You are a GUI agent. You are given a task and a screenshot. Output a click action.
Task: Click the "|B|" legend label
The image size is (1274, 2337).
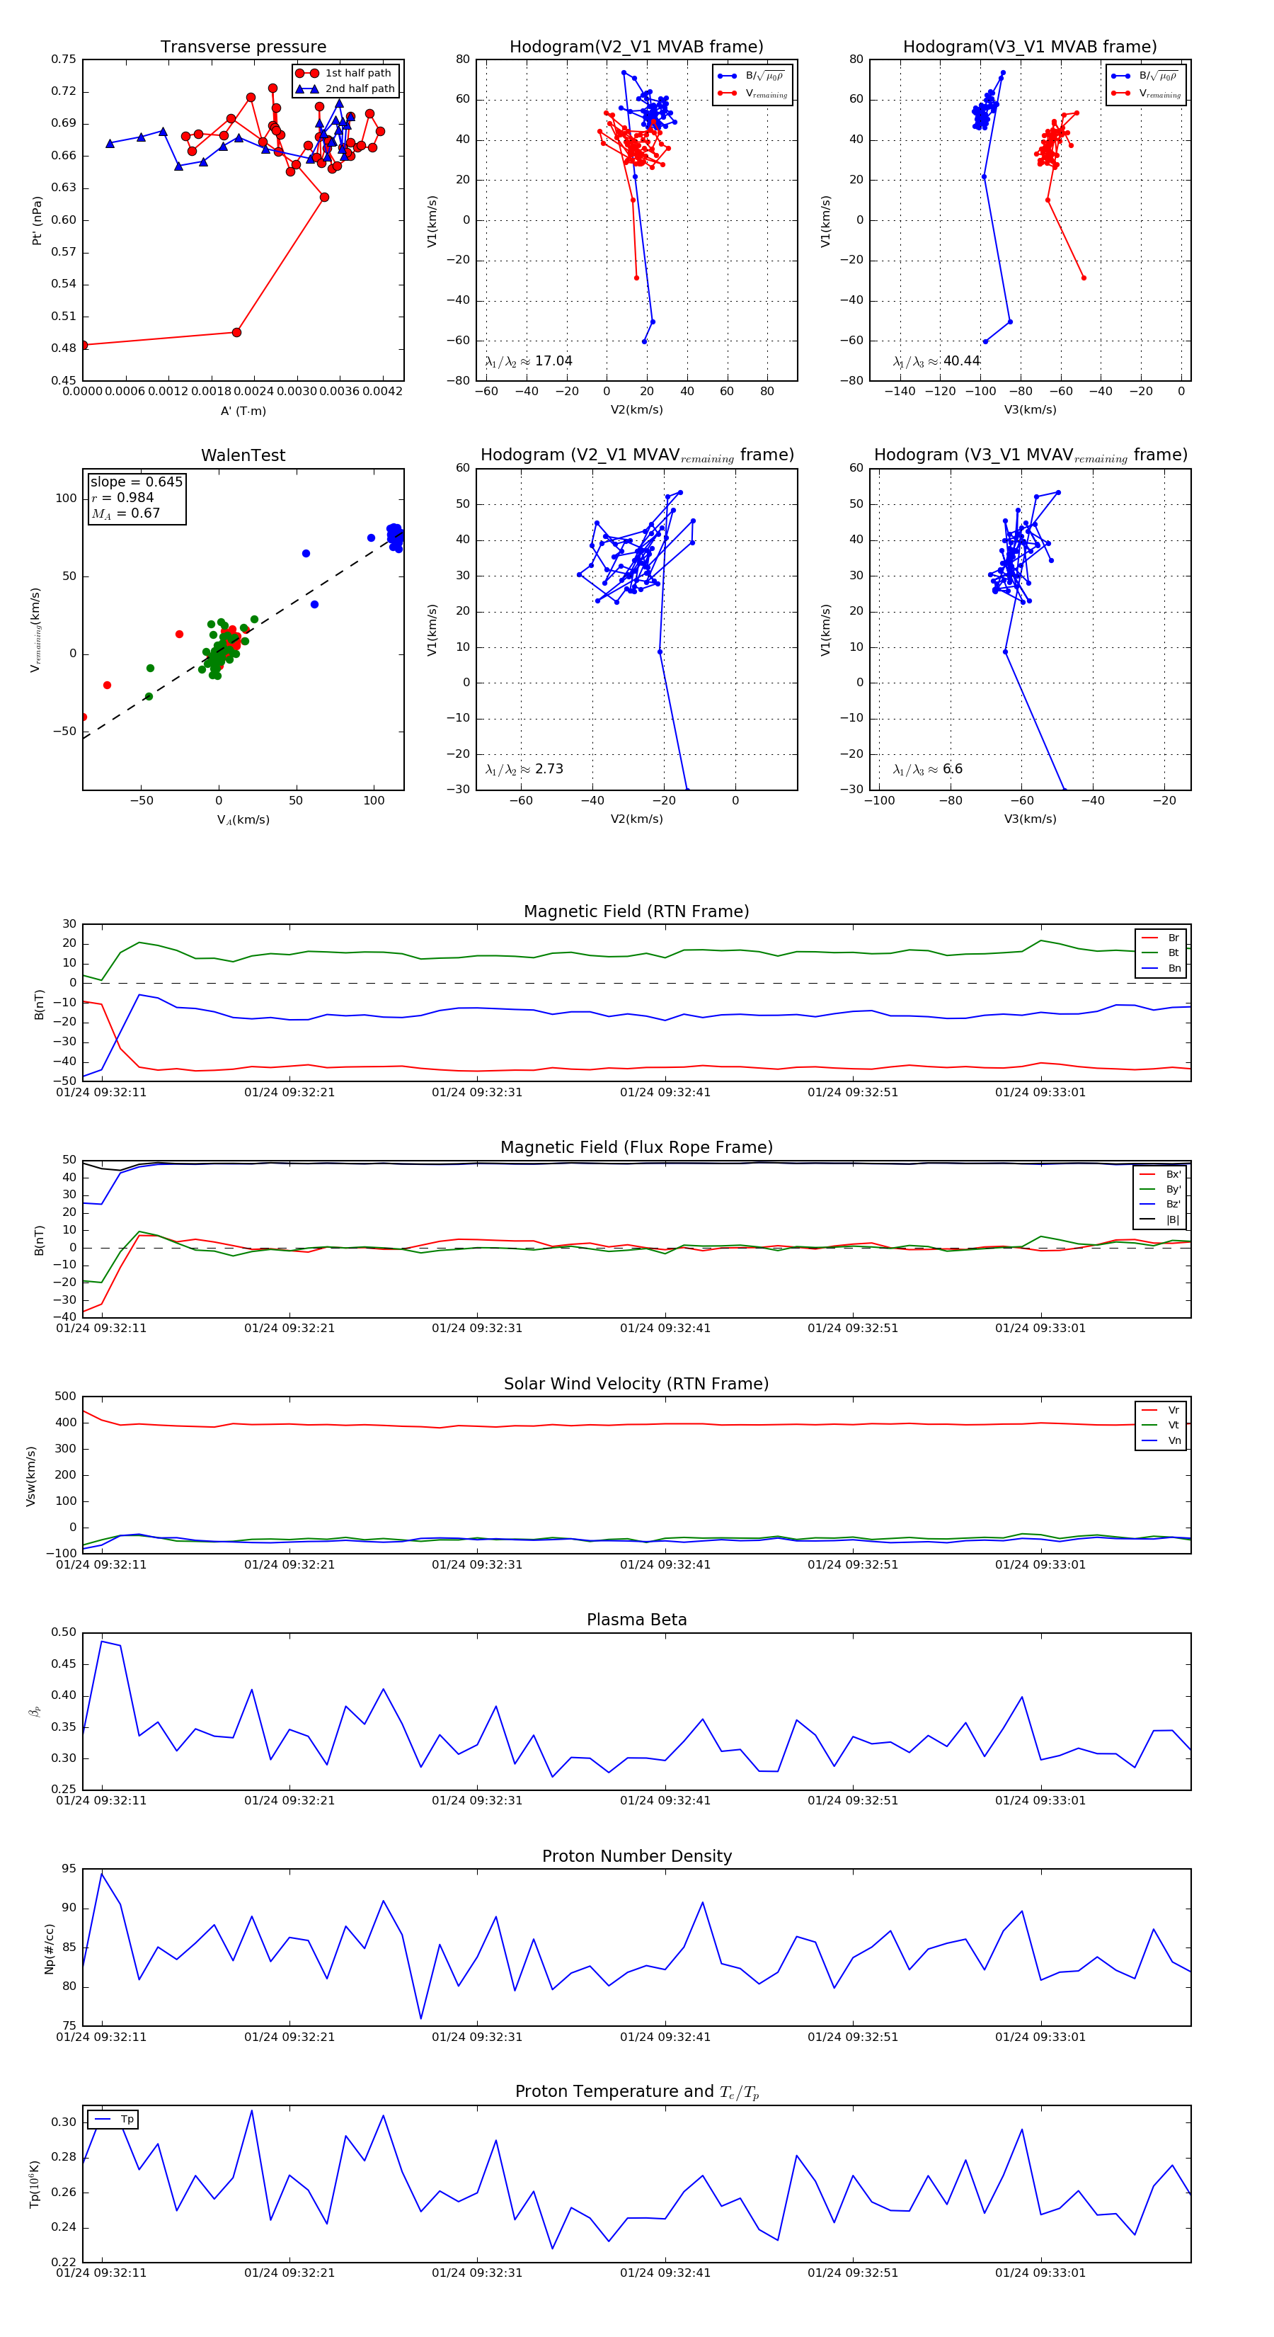coord(1173,1220)
